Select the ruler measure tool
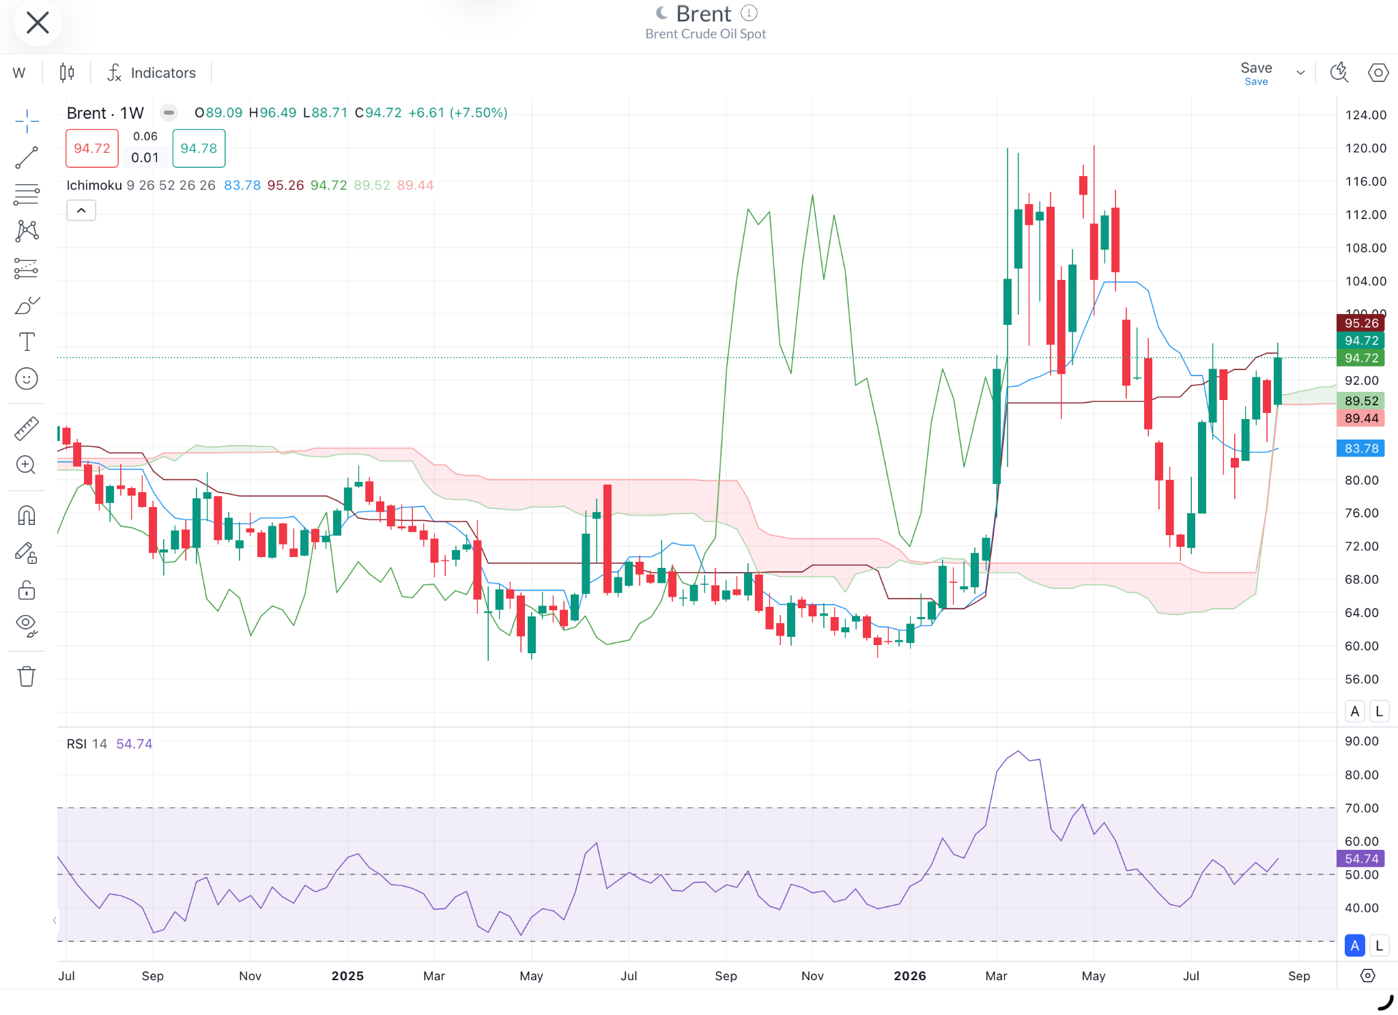This screenshot has width=1398, height=1015. tap(27, 429)
